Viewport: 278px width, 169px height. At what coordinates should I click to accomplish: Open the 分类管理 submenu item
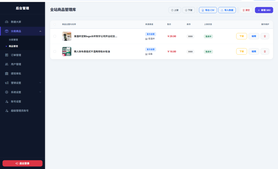click(14, 40)
